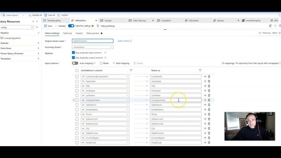Check the EmailAddress row checkbox
The height and width of the screenshot is (158, 281).
click(x=77, y=110)
